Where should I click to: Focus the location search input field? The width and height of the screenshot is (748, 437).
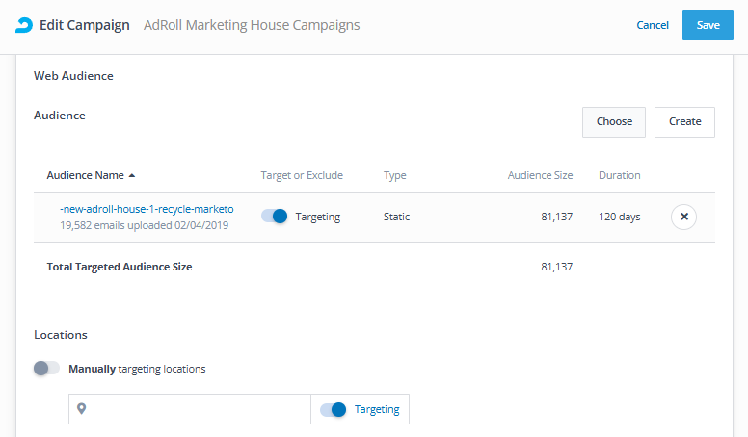(200, 409)
